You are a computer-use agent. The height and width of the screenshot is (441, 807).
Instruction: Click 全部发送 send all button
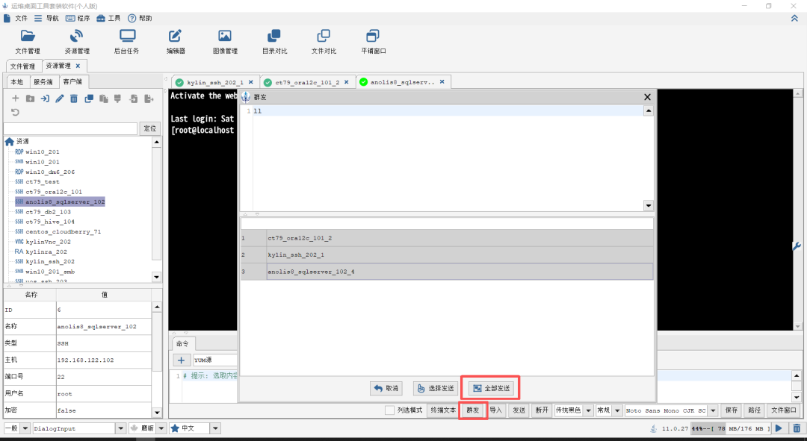pos(492,388)
